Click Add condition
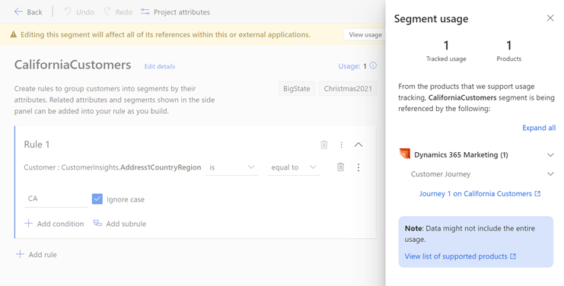 pyautogui.click(x=54, y=224)
